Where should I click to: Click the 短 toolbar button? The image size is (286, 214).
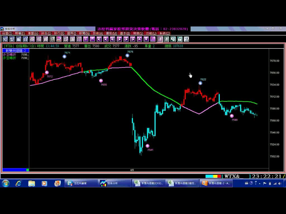(x=5, y=39)
